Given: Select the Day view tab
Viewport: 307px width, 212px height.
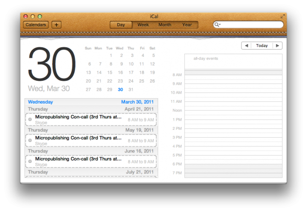Looking at the screenshot, I should tap(121, 25).
